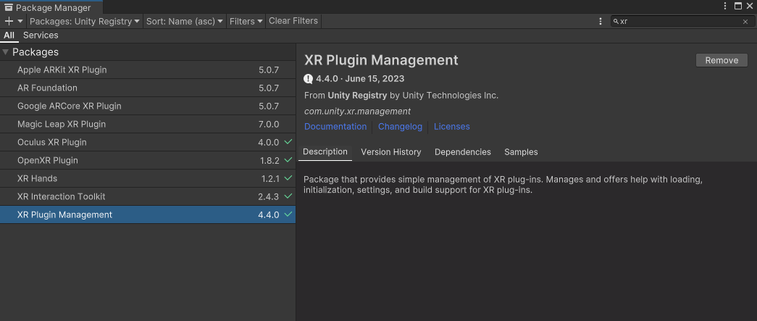
Task: Click the search magnifier icon
Action: coord(616,21)
